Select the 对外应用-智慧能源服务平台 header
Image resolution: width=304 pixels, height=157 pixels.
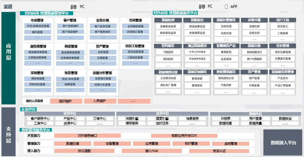(175, 13)
